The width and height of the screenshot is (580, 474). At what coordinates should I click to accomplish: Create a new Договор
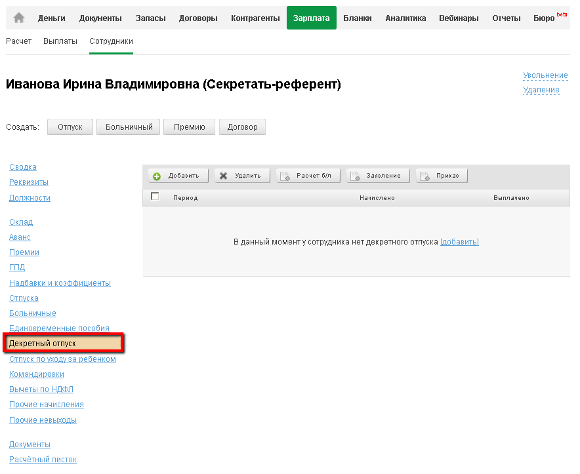(x=242, y=127)
